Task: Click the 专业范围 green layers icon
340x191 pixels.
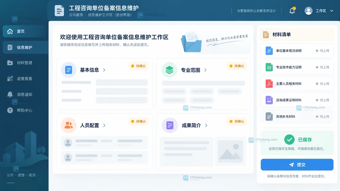Action: [169, 70]
